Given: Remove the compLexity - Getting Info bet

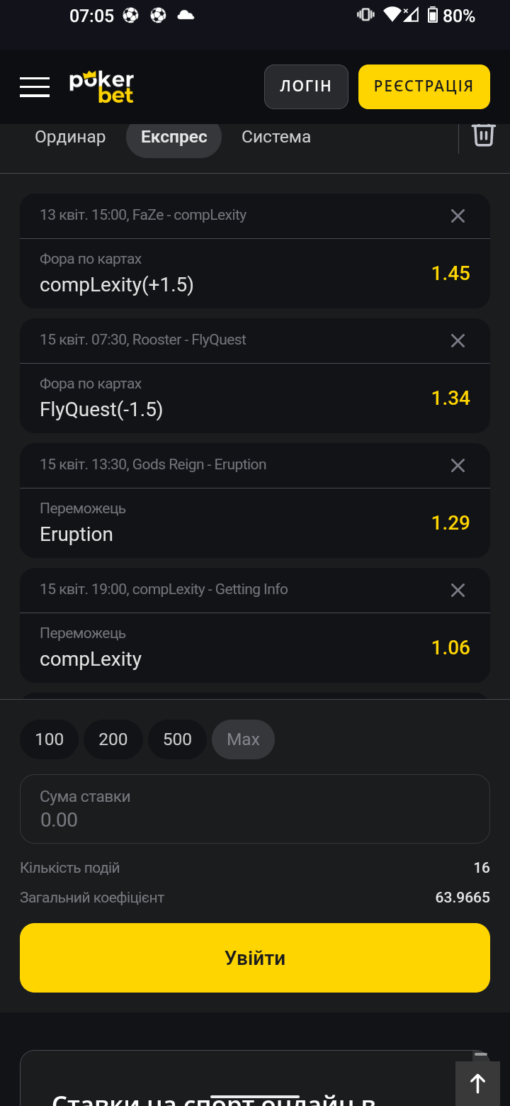Looking at the screenshot, I should 458,590.
